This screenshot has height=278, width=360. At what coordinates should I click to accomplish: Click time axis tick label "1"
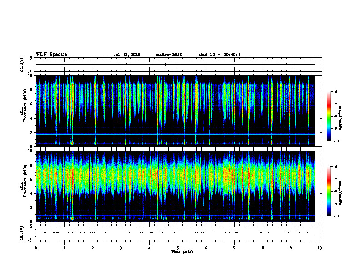click(x=64, y=248)
